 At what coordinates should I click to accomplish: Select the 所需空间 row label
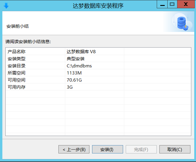(x=17, y=73)
